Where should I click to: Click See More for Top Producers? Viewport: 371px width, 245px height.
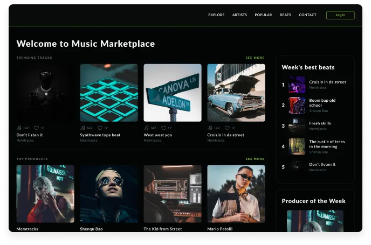pyautogui.click(x=255, y=159)
